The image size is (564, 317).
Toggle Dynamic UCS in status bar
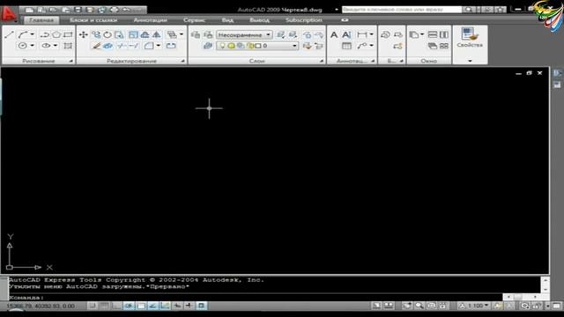pos(165,306)
